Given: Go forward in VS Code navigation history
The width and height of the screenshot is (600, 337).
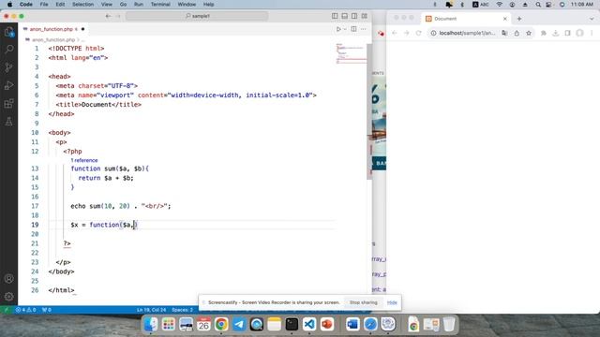Looking at the screenshot, I should [118, 16].
